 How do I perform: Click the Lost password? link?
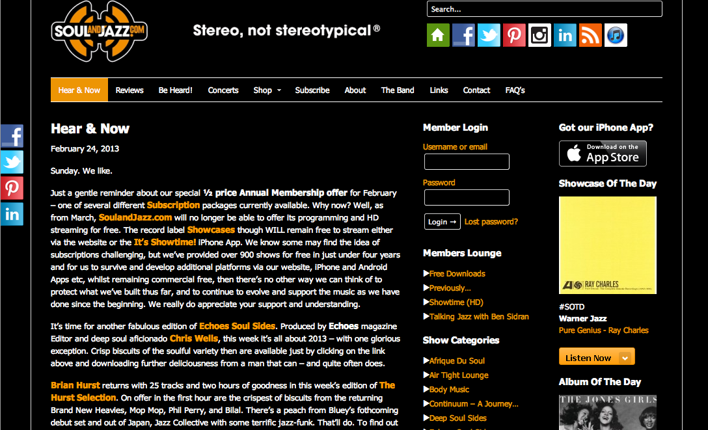(x=491, y=222)
